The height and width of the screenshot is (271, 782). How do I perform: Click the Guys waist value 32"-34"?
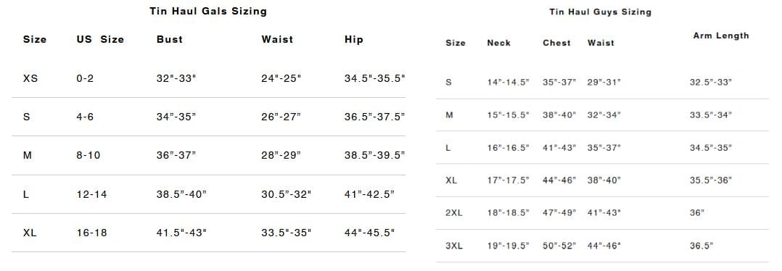click(x=604, y=115)
